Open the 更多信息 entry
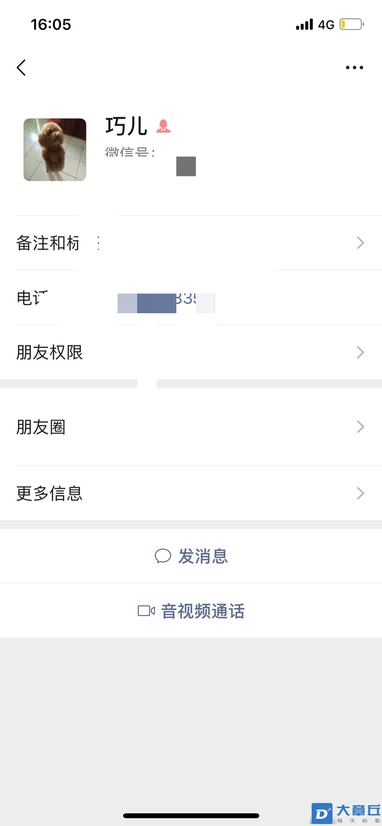The height and width of the screenshot is (826, 382). coord(191,493)
